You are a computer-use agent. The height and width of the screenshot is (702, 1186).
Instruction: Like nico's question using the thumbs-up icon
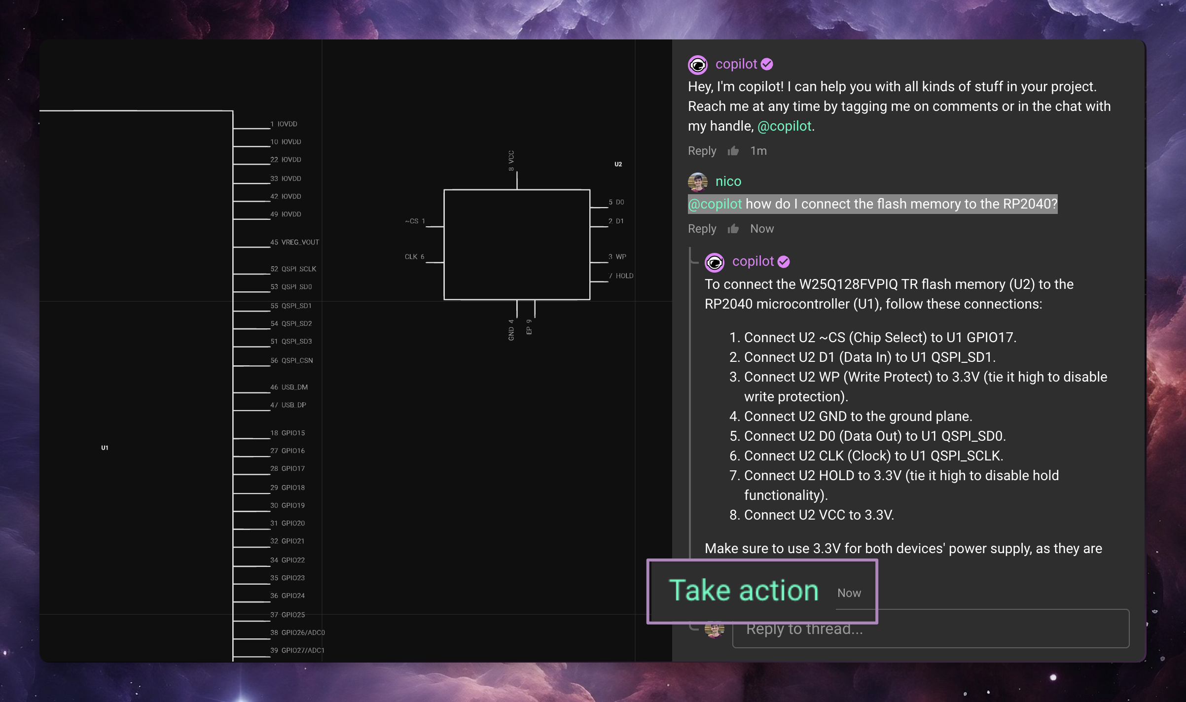(x=733, y=228)
